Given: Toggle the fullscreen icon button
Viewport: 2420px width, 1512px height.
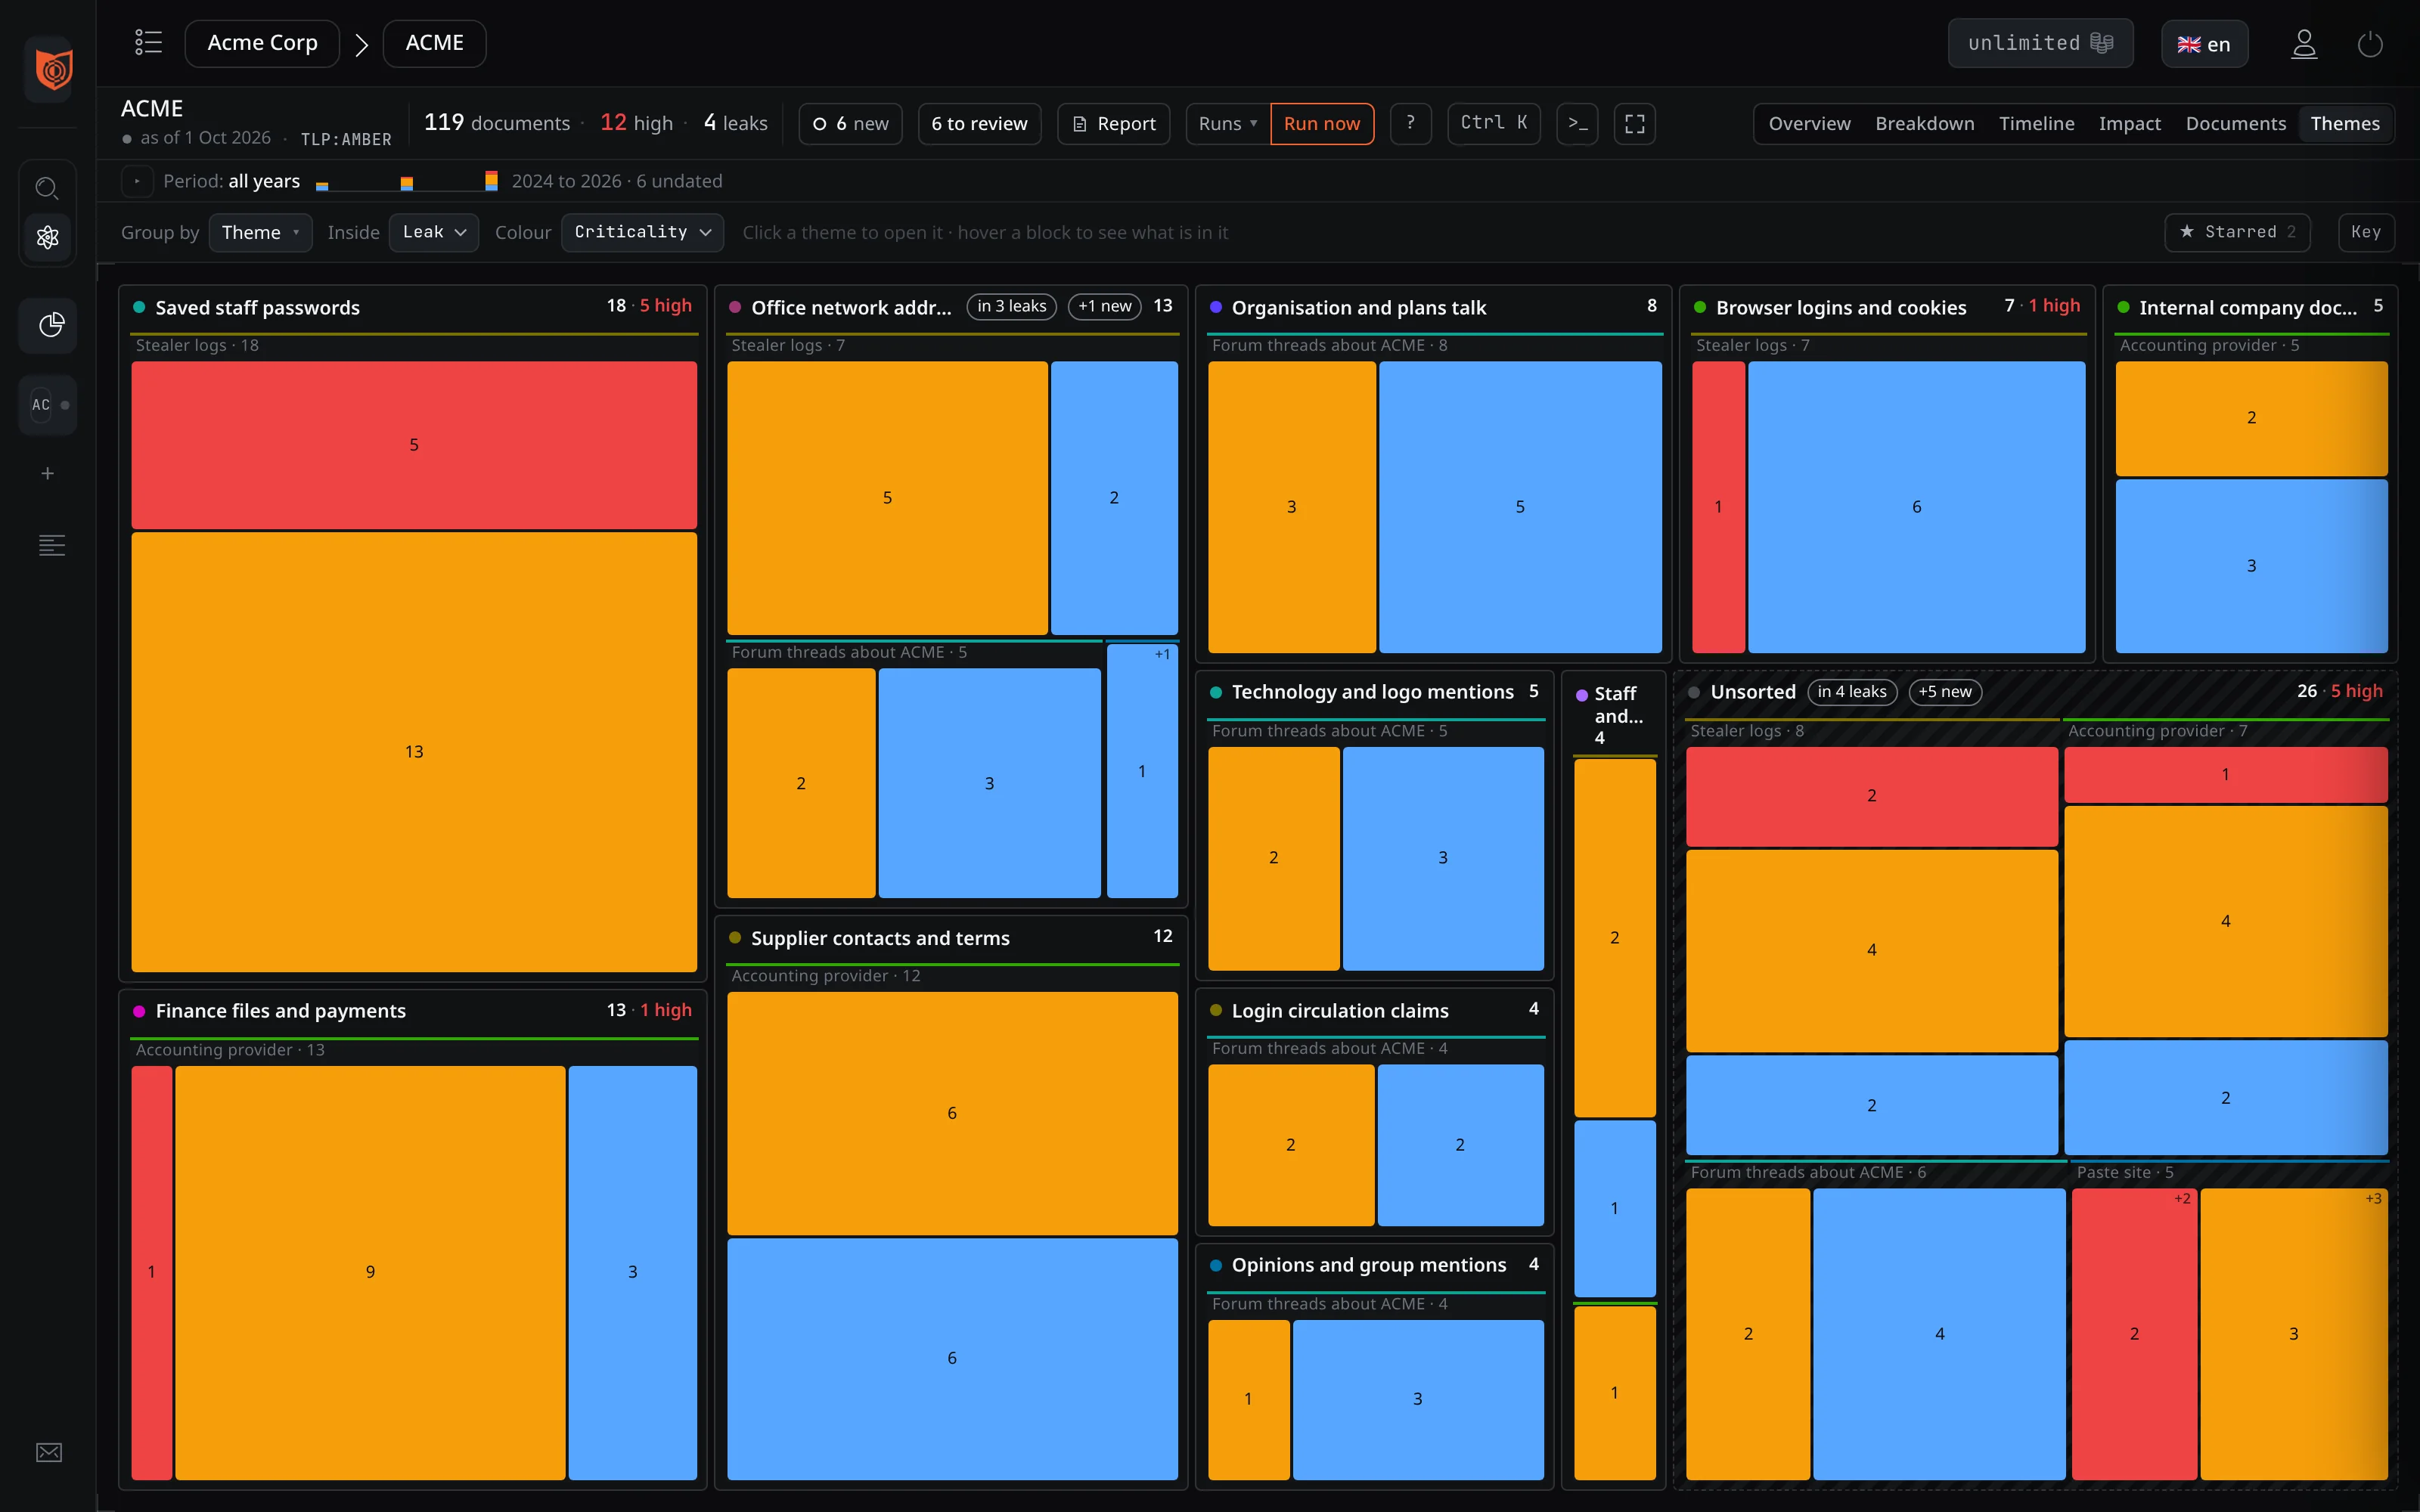Looking at the screenshot, I should (1634, 123).
